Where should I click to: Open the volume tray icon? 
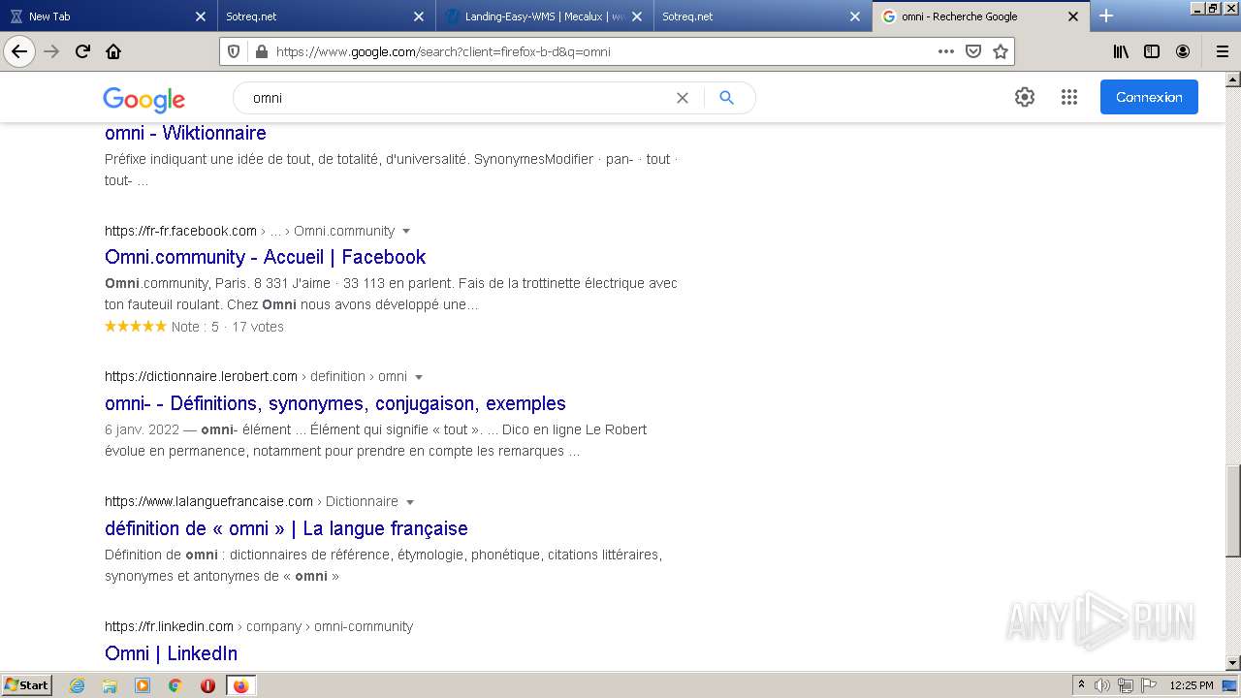[x=1102, y=685]
